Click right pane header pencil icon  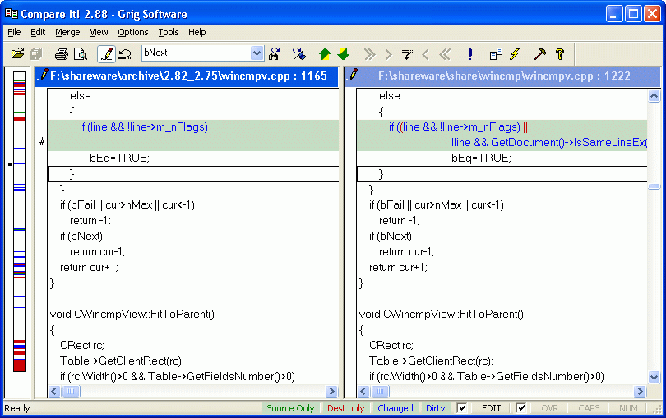(353, 75)
